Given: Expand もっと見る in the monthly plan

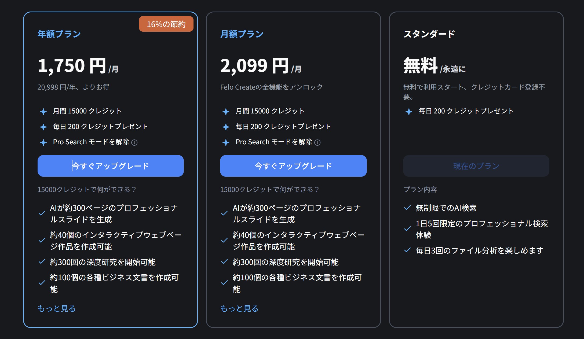Looking at the screenshot, I should tap(239, 308).
